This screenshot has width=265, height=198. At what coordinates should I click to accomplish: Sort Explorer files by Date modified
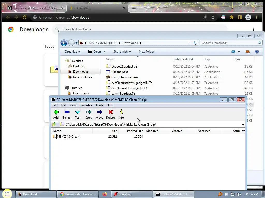click(187, 59)
